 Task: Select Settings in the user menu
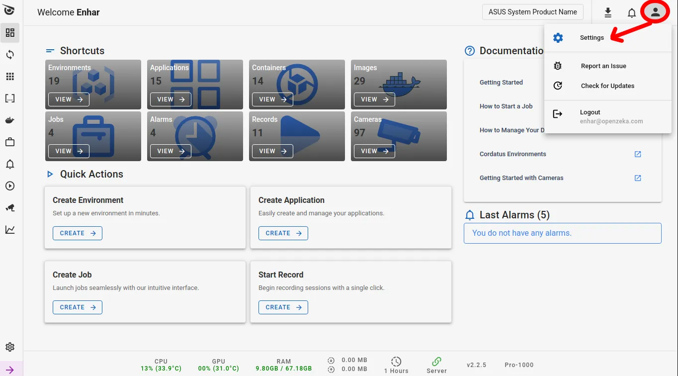[x=592, y=38]
